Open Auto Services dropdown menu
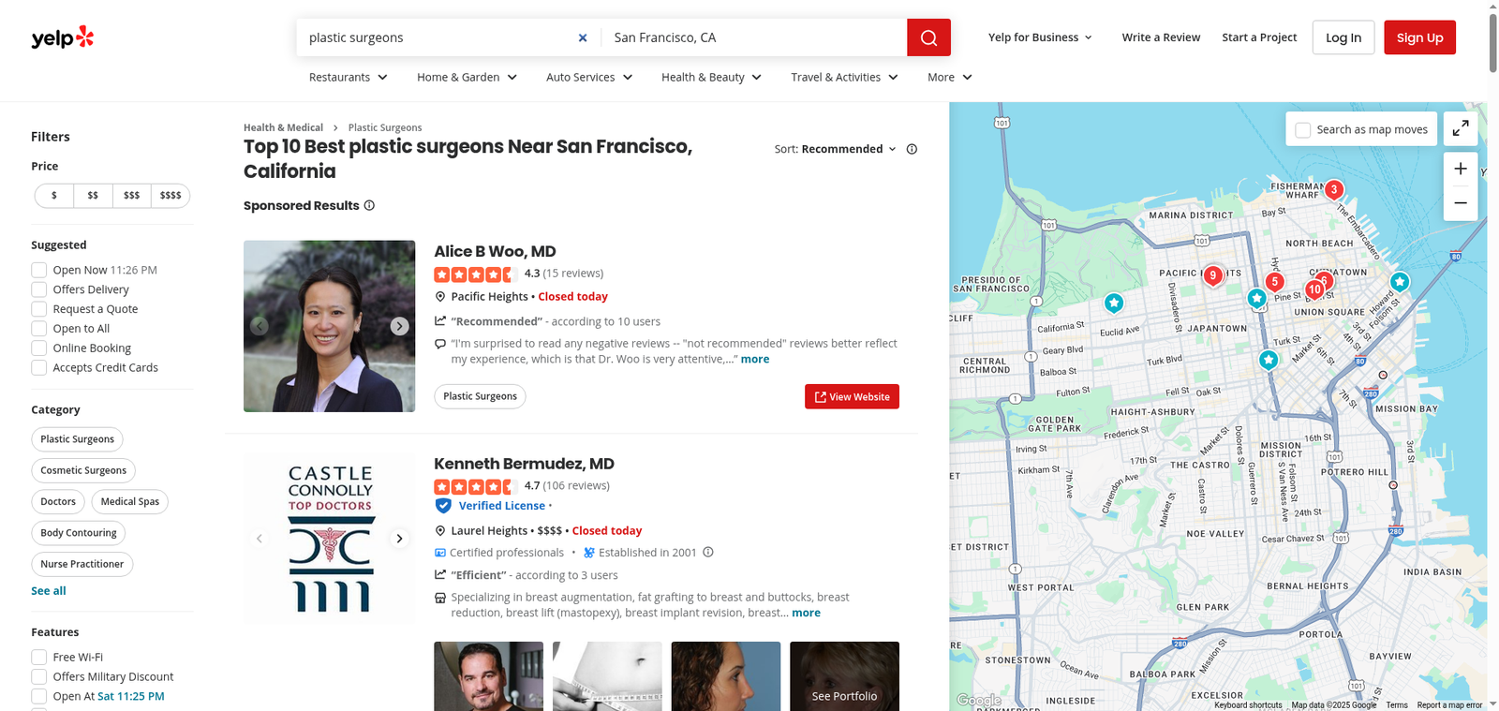The width and height of the screenshot is (1499, 711). (x=590, y=77)
